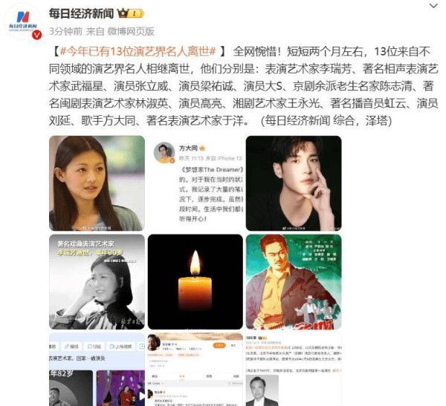Image resolution: width=446 pixels, height=406 pixels.
Task: Open the 李瑞芳 black-and-white photo thumbnail
Action: [x=97, y=282]
